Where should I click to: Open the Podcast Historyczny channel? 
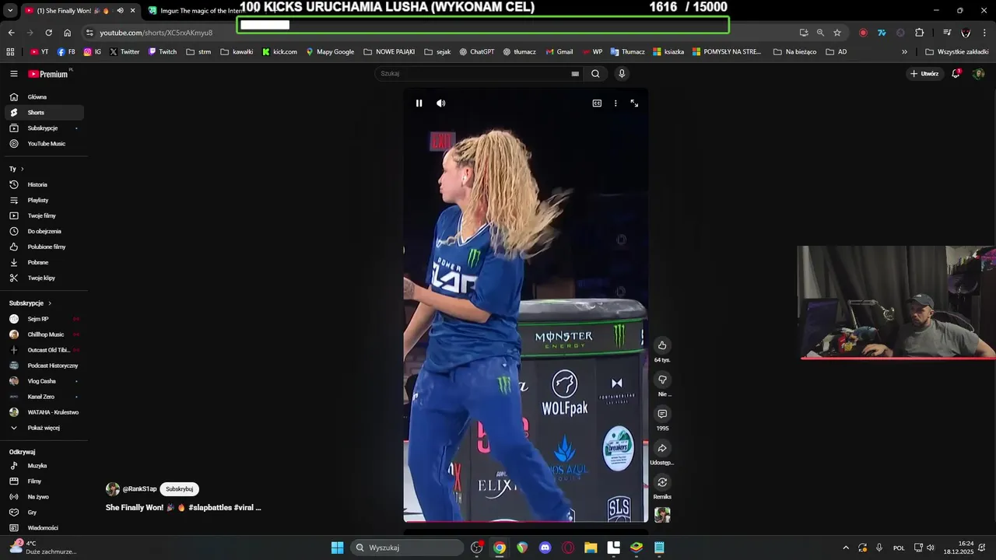(x=44, y=366)
